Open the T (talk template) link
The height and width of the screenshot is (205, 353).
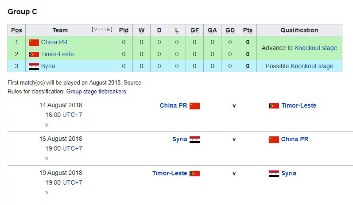(102, 30)
